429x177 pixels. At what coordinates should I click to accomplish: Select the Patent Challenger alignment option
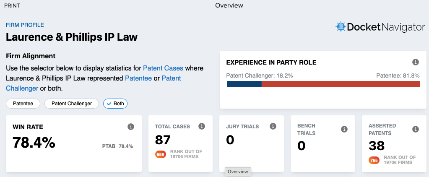72,104
